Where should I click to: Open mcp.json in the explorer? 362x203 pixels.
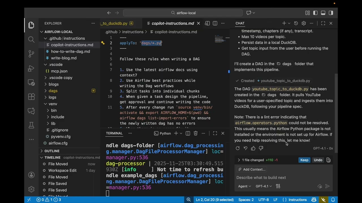tap(59, 71)
